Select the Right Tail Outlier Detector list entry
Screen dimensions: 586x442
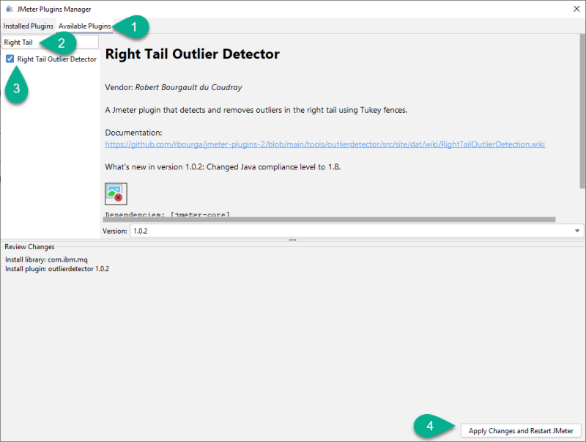coord(57,59)
